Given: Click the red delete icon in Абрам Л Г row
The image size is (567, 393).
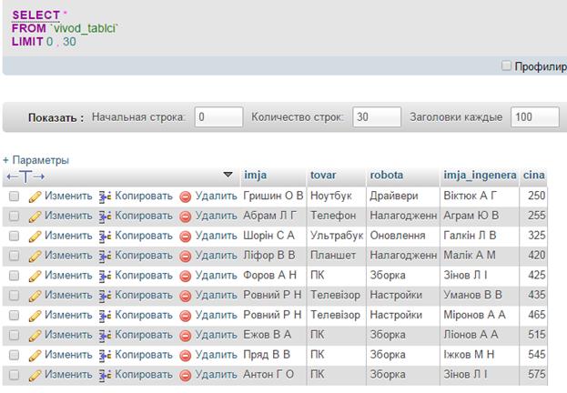Looking at the screenshot, I should coord(185,217).
